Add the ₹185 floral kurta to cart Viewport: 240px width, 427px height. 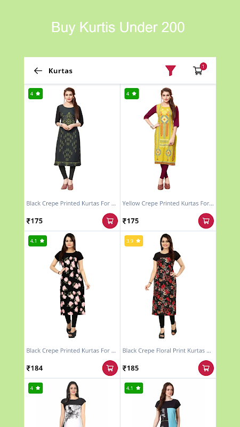point(206,368)
